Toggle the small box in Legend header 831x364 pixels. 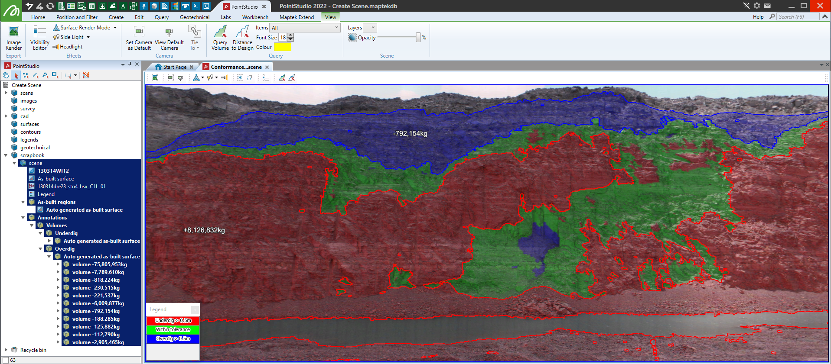[x=195, y=309]
